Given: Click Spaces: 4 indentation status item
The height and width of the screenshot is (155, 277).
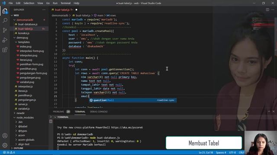Looking at the screenshot, I should click(221, 152).
